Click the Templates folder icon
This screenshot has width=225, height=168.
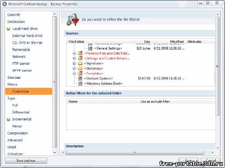coord(80,73)
